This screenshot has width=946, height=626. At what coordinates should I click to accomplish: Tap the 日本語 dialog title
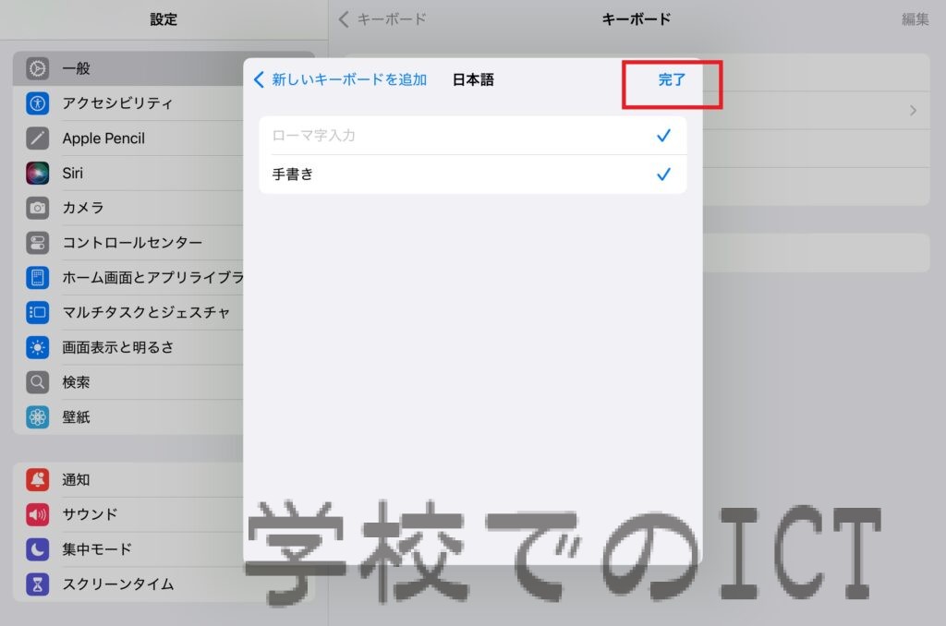pyautogui.click(x=473, y=79)
